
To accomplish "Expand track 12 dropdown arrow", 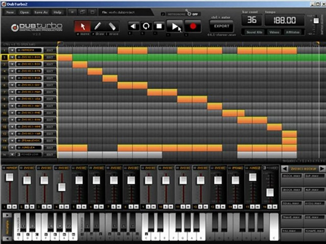I will point(12,127).
